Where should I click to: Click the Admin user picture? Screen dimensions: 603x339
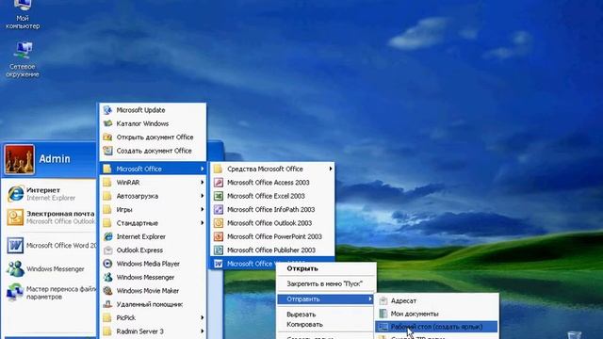(19, 159)
